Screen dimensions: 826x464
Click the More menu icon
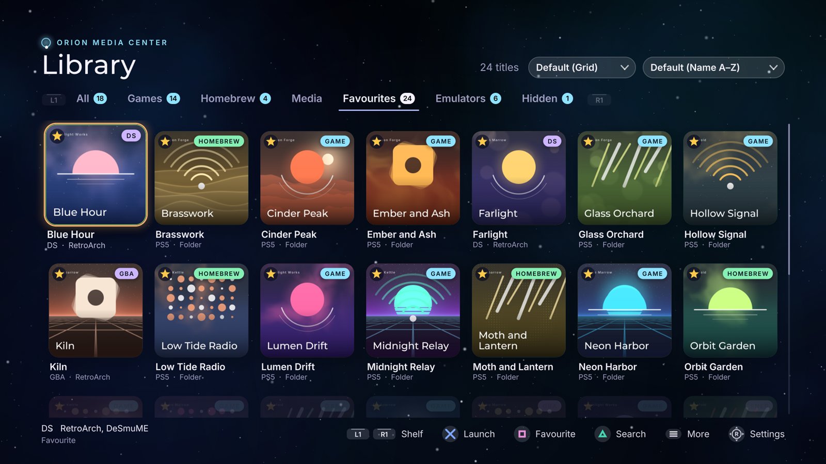pos(673,434)
